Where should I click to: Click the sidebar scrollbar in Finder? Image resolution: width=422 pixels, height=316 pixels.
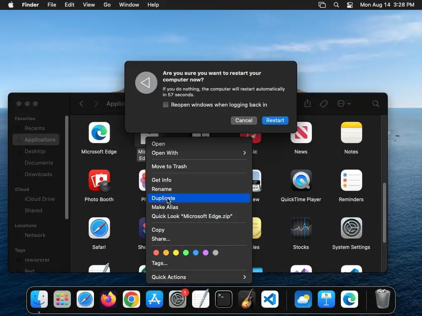point(67,168)
